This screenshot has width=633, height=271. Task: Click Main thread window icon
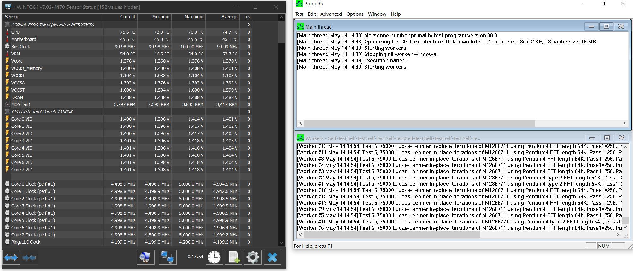coord(301,27)
